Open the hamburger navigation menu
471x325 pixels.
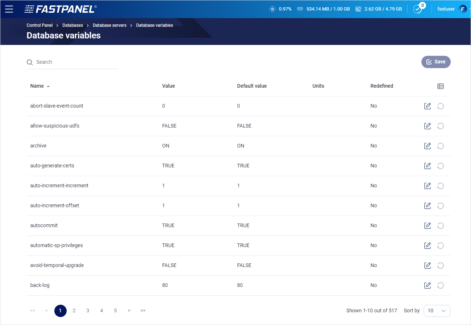tap(9, 9)
